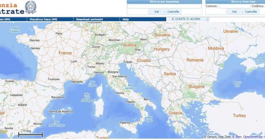Viewport: 265px width, 139px height.
Task: Open the Here map data link
Action: coord(238,136)
